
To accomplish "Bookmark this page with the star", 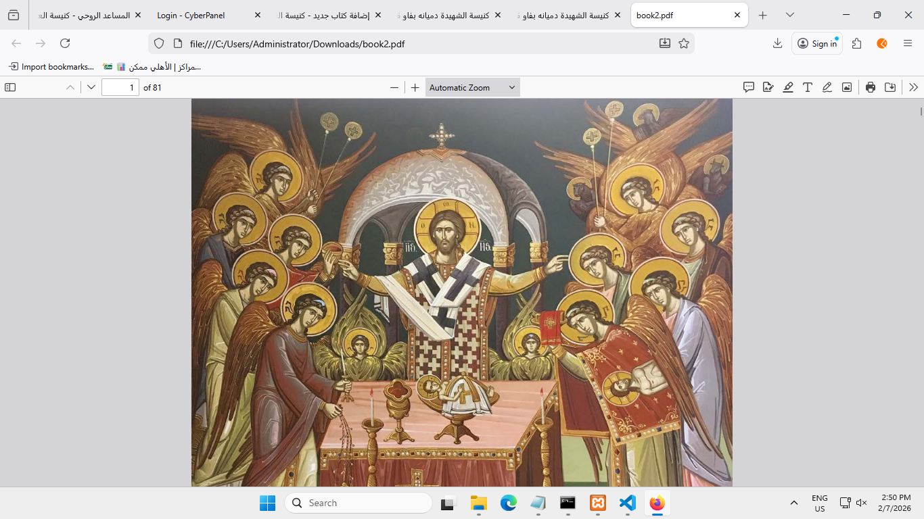I will point(684,43).
